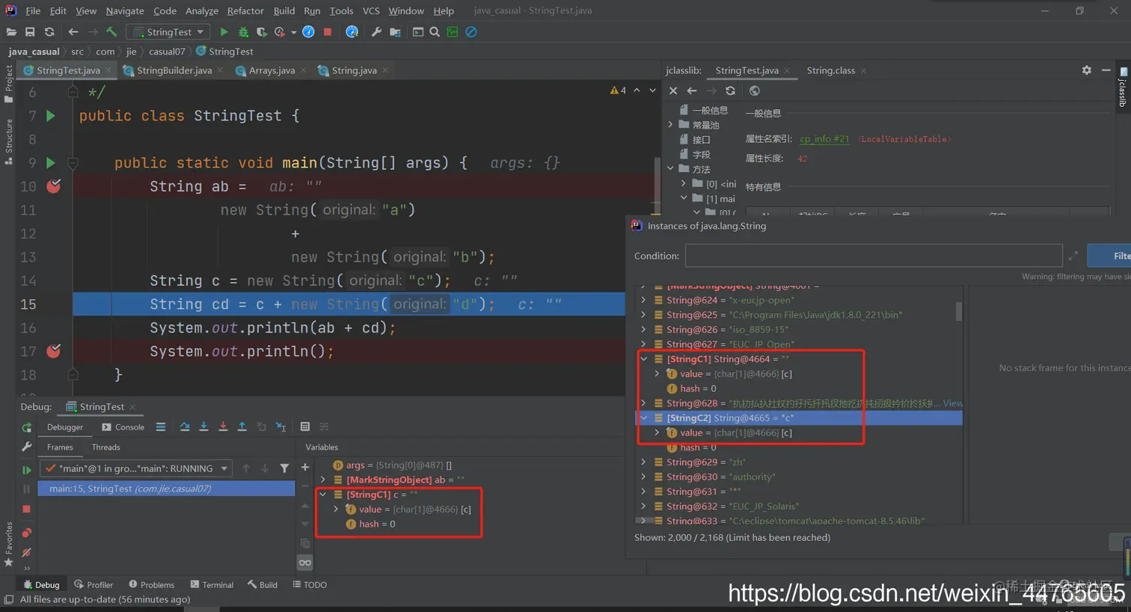Click View Breakpoints double red circle icon
The image size is (1131, 612).
[x=27, y=533]
